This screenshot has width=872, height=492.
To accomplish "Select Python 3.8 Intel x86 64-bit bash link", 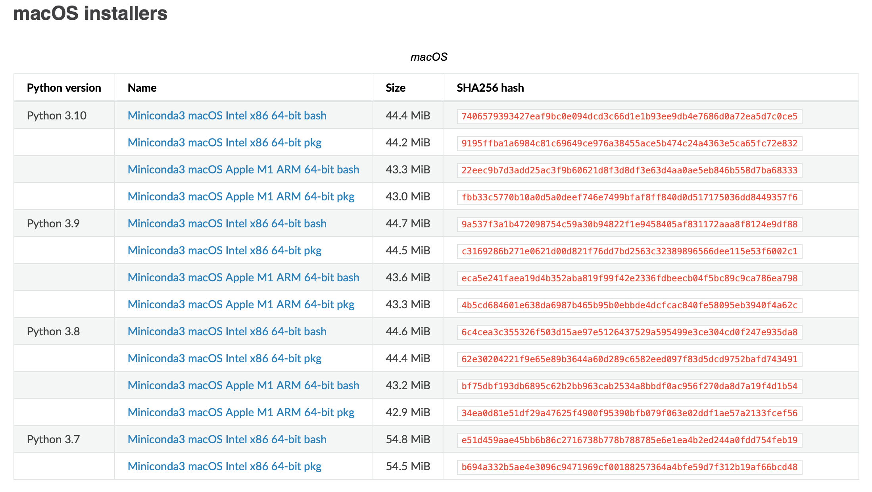I will (x=227, y=331).
